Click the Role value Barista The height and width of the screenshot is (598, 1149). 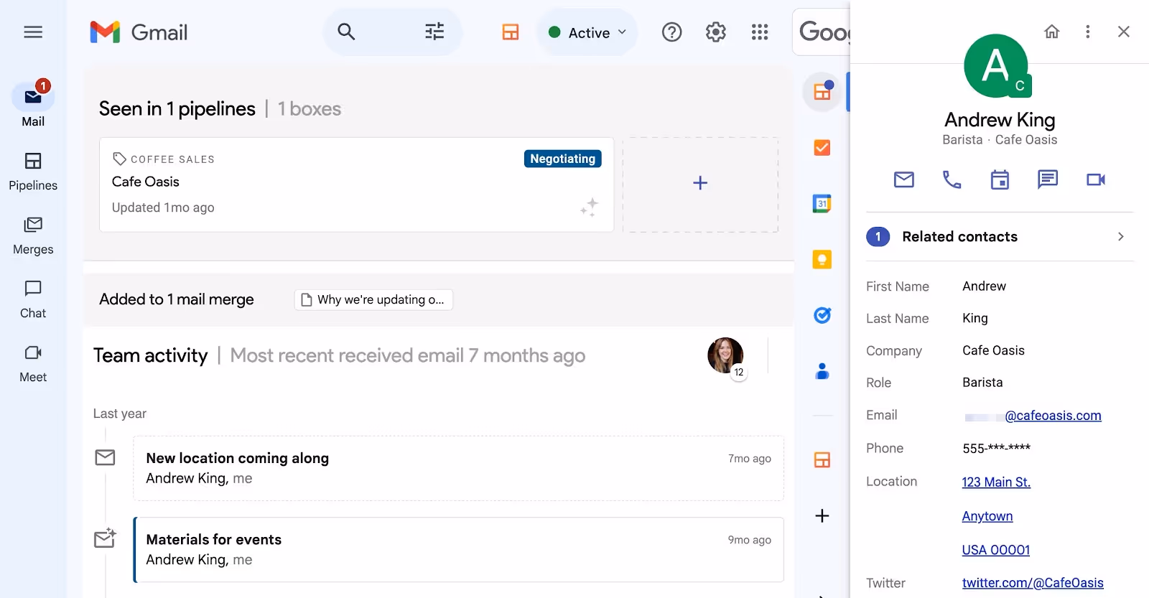point(982,383)
